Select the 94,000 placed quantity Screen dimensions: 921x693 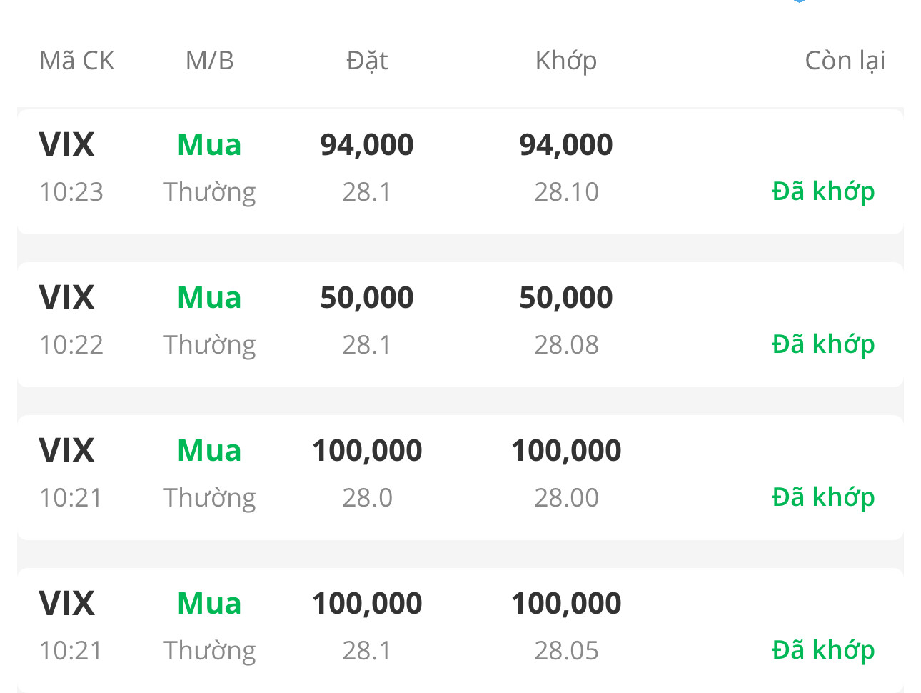coord(367,145)
